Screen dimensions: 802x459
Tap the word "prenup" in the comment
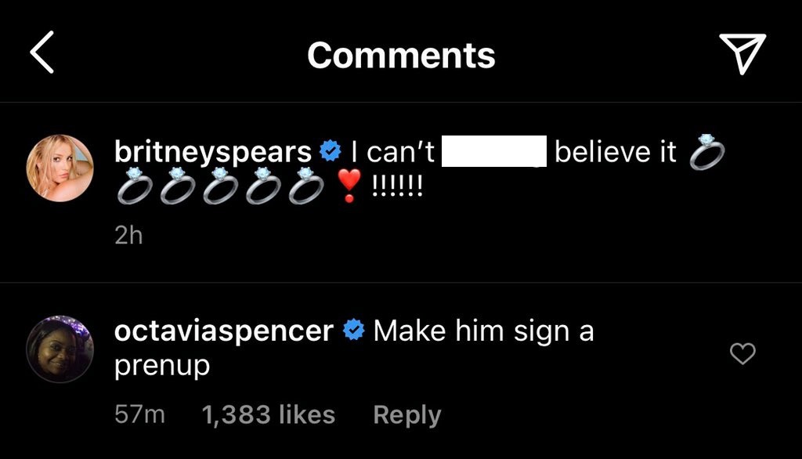[x=162, y=365]
